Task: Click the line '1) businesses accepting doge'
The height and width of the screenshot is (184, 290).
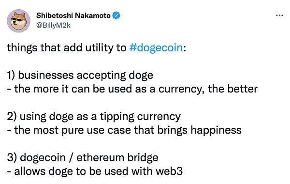Action: coord(80,76)
